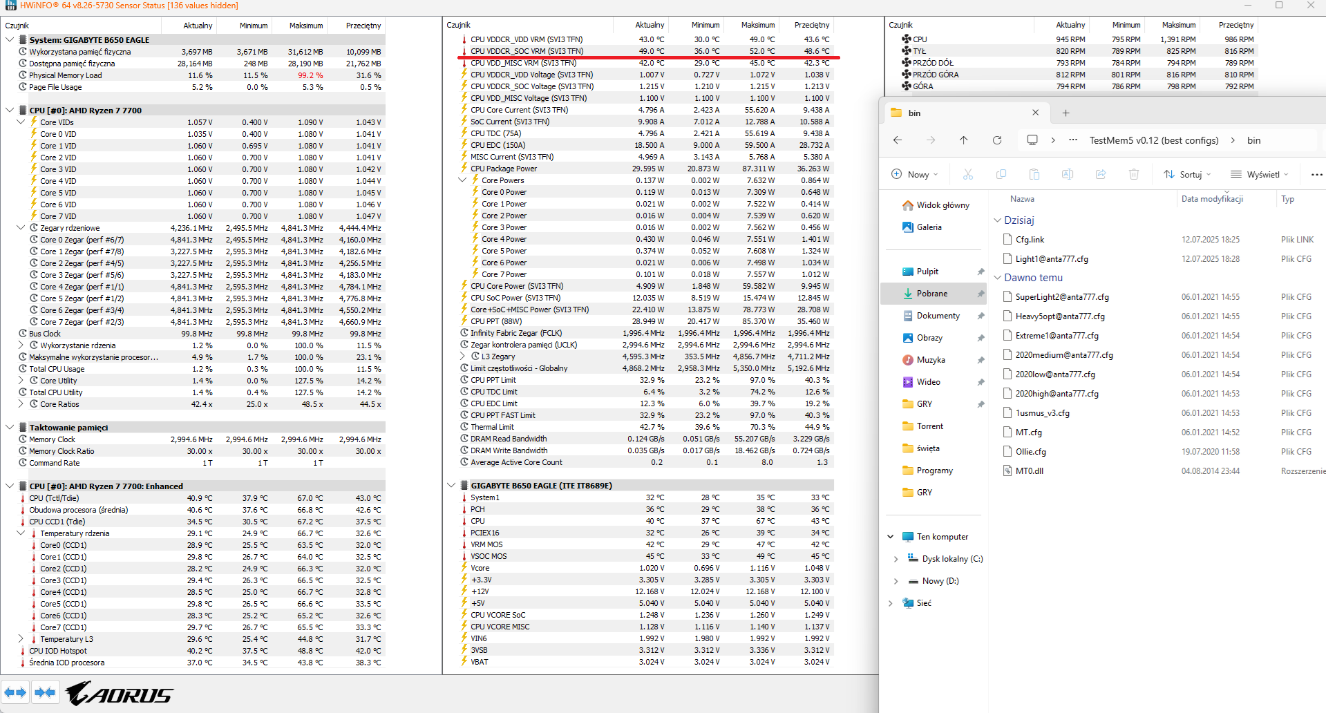
Task: Navigate back in File Explorer
Action: [898, 140]
